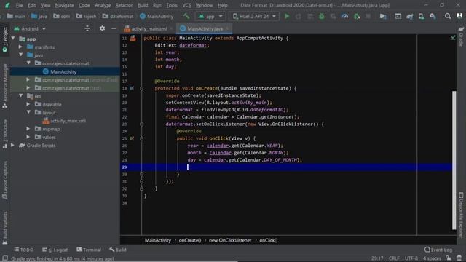The height and width of the screenshot is (262, 466).
Task: Switch to activity_main.xml editor tab
Action: [149, 29]
